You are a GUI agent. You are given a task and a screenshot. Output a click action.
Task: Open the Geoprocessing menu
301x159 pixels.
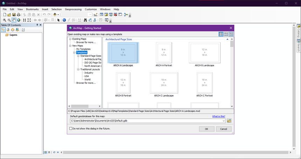click(x=73, y=9)
